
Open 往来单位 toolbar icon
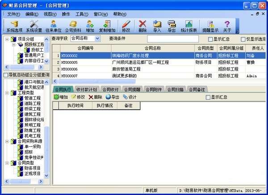click(x=53, y=26)
